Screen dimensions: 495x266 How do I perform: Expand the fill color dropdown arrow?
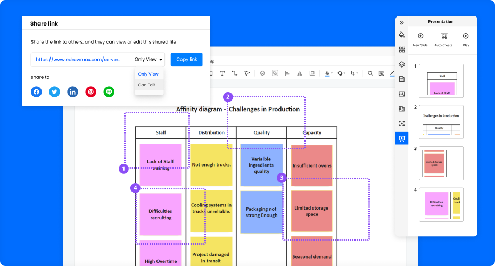click(332, 73)
